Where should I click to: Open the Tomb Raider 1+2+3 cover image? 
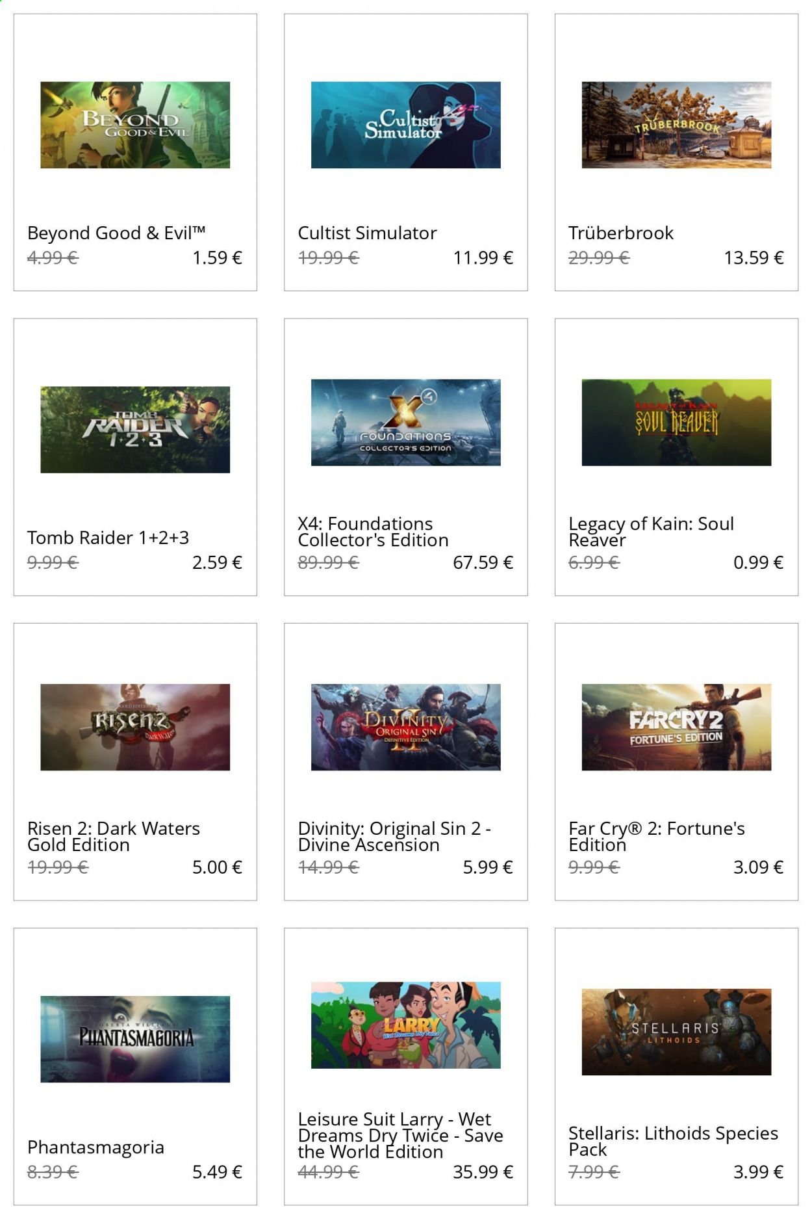point(135,429)
